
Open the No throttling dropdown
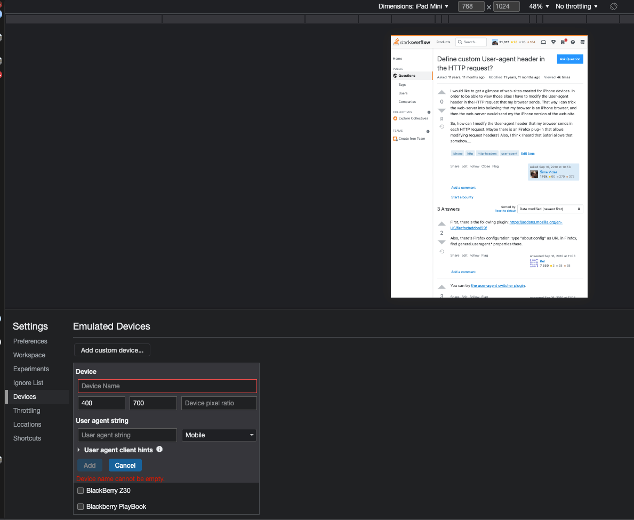coord(576,6)
